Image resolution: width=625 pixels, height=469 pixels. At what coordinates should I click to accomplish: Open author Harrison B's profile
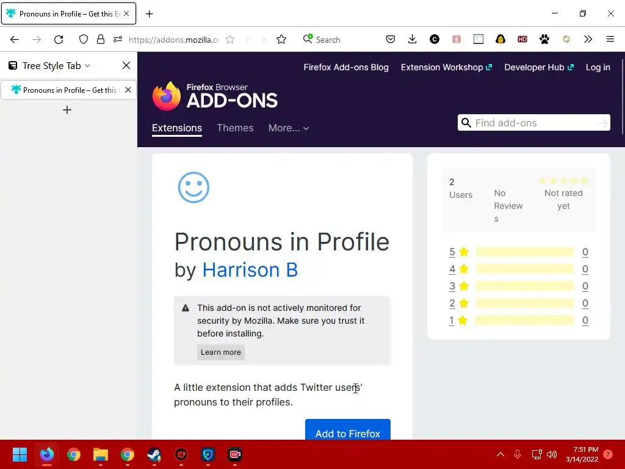(x=250, y=270)
